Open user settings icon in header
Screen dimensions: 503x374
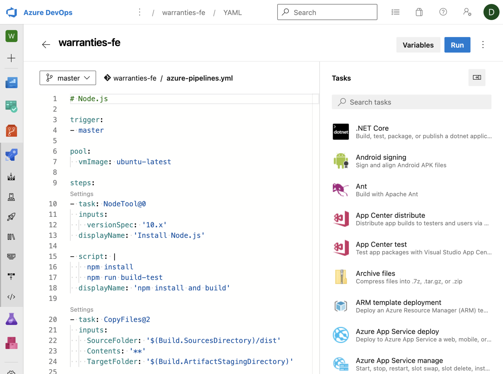[467, 12]
